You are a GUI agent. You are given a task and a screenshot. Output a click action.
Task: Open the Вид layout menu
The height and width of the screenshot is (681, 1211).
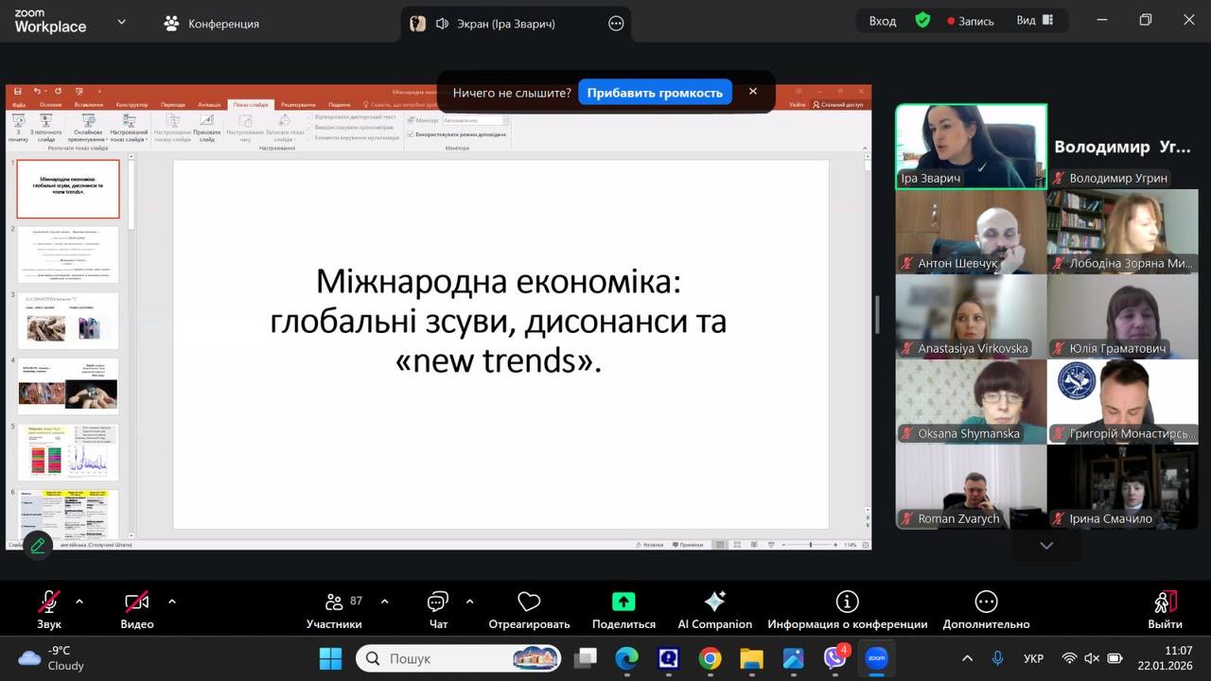(x=1034, y=21)
